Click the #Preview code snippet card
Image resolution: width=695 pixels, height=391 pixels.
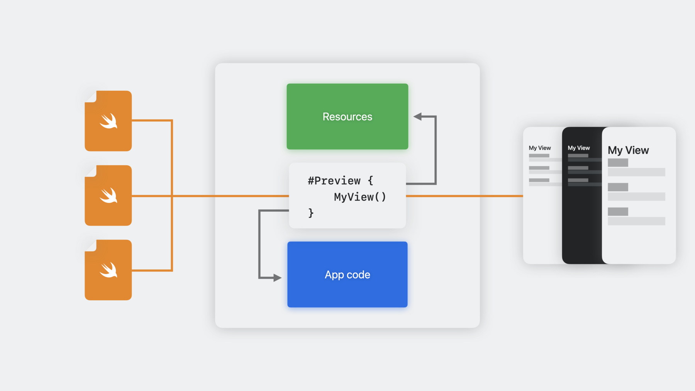tap(347, 195)
